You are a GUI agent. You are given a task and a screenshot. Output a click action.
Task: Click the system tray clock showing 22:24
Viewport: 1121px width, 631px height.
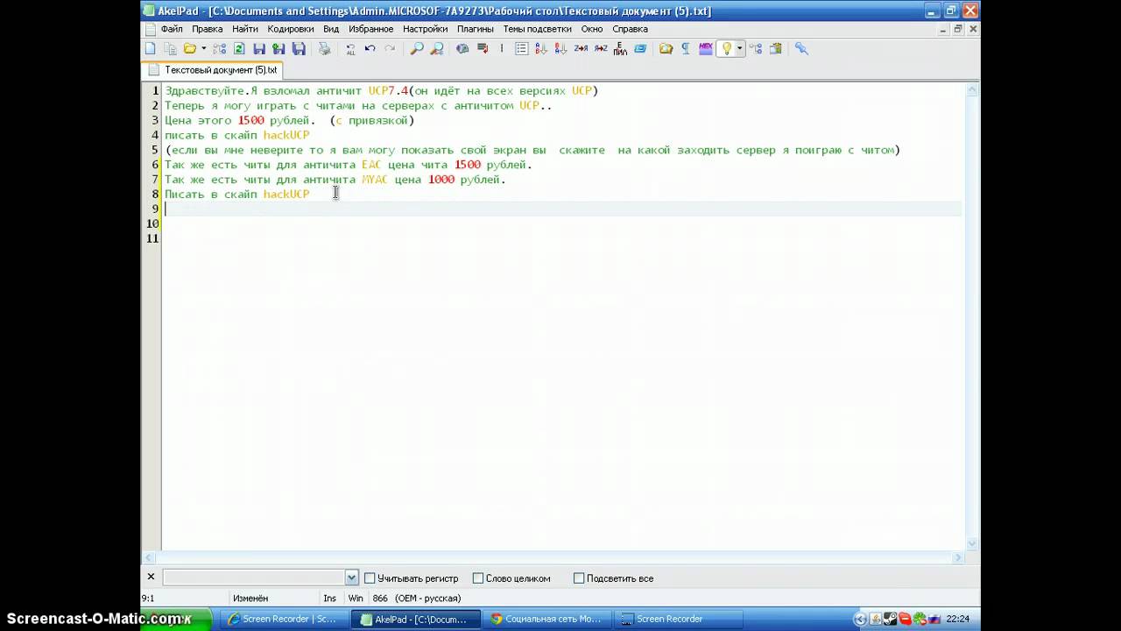tap(957, 619)
